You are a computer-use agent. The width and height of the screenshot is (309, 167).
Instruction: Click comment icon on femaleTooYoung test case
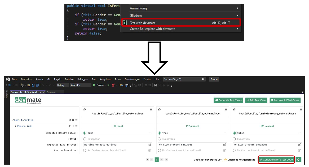click(x=234, y=109)
